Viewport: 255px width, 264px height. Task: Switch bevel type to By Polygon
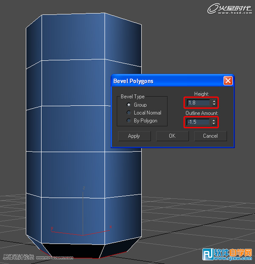pos(129,121)
